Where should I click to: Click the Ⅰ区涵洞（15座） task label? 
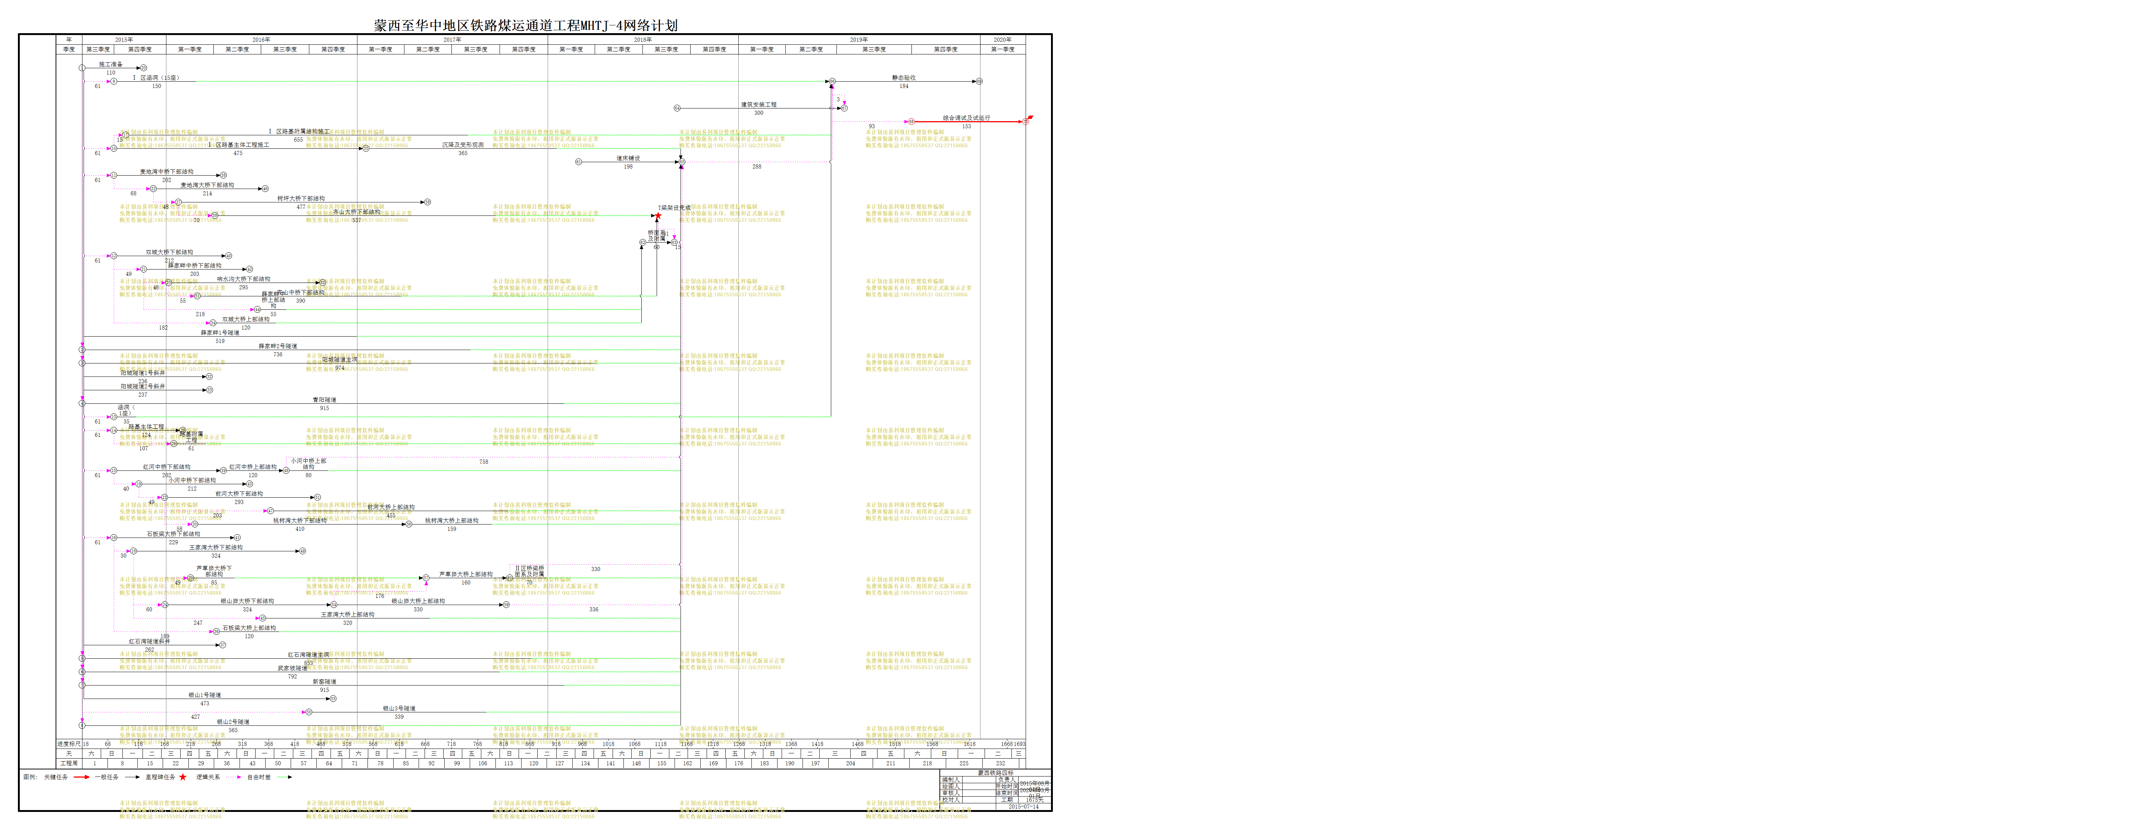156,78
